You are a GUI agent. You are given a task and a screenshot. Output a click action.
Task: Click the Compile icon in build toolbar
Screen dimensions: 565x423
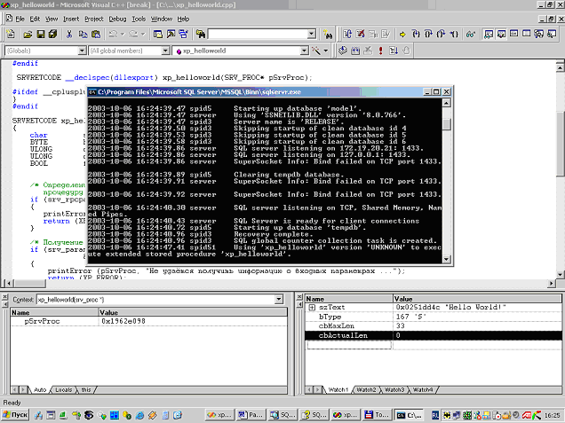click(x=343, y=51)
